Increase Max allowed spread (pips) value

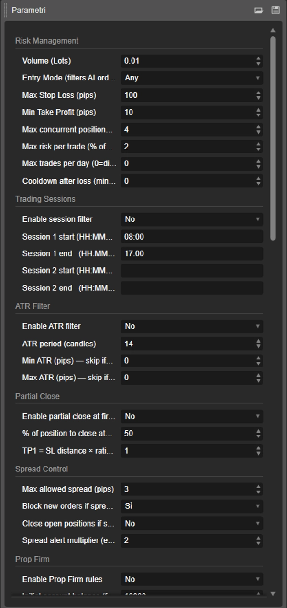tap(259, 486)
